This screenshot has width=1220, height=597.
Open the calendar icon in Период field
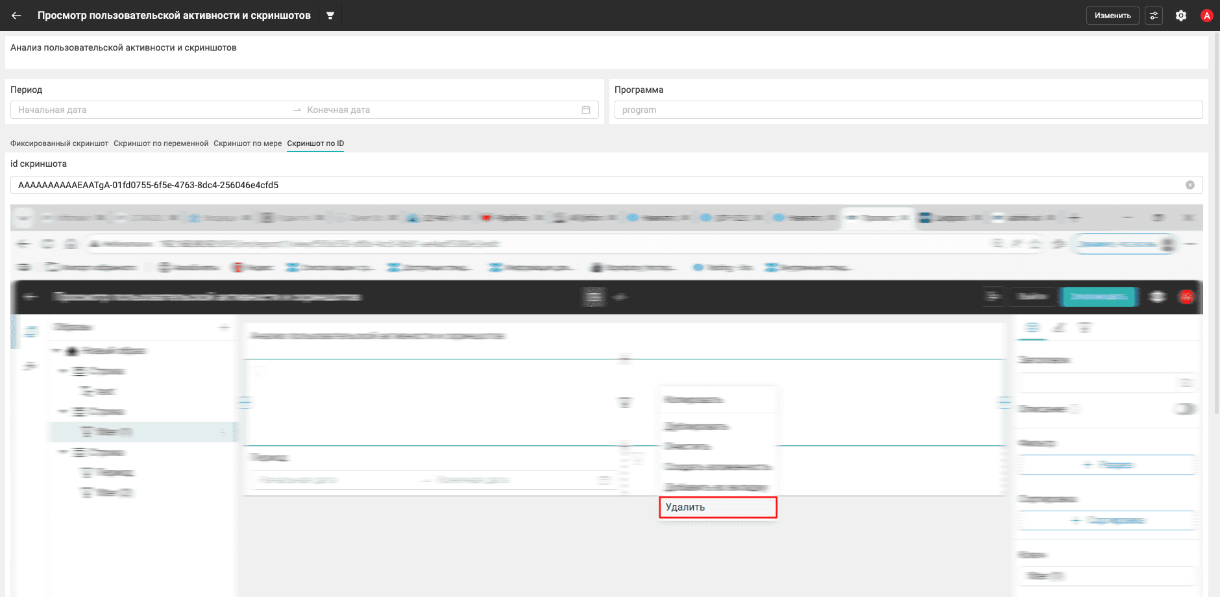pyautogui.click(x=586, y=110)
